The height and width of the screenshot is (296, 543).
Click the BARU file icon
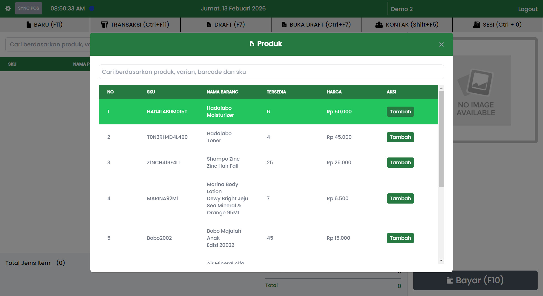click(x=29, y=25)
